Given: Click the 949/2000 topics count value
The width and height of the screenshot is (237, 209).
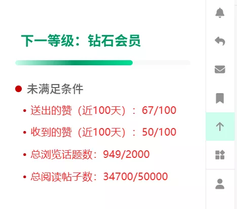Looking at the screenshot, I should [126, 154].
